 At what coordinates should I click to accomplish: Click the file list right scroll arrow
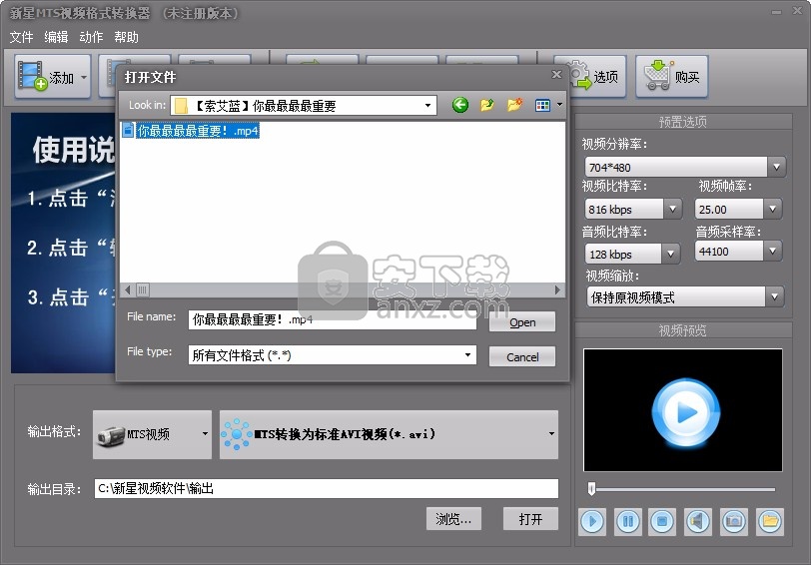pos(557,290)
